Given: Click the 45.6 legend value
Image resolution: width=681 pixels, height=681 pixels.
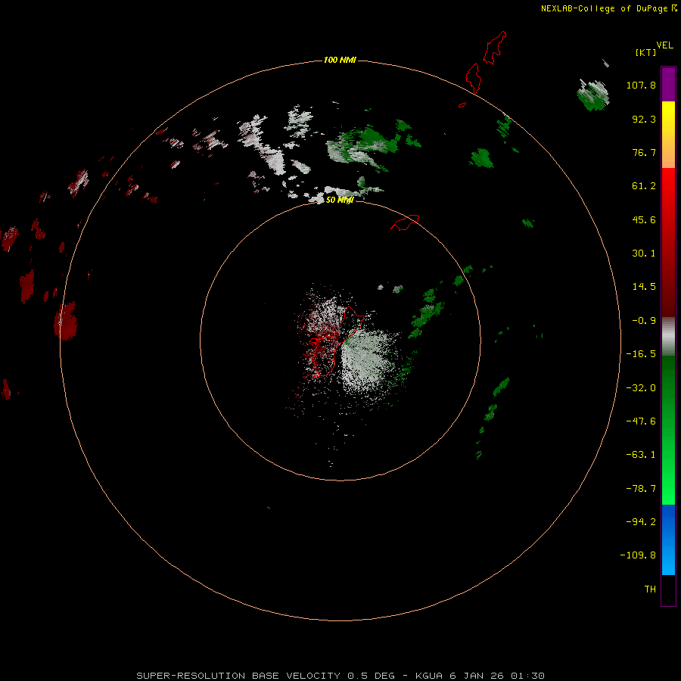Looking at the screenshot, I should tap(644, 219).
